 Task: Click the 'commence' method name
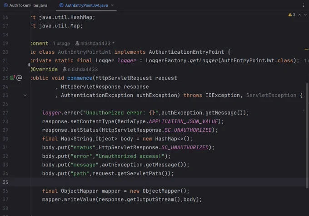(80, 78)
